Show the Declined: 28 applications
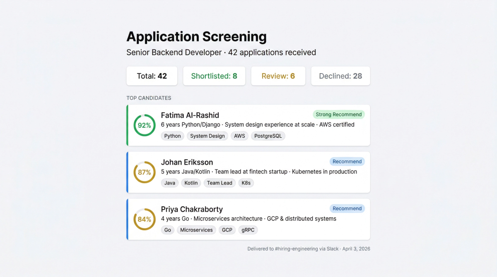 (340, 76)
